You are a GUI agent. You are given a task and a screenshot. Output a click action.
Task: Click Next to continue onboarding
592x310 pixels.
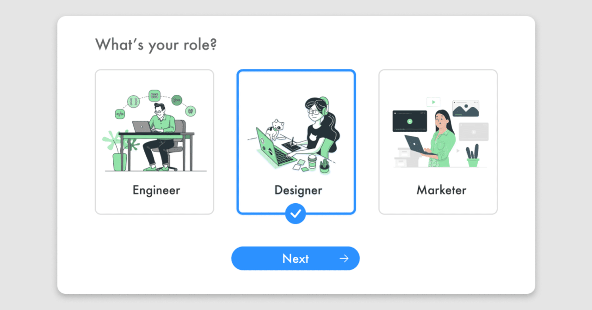296,258
